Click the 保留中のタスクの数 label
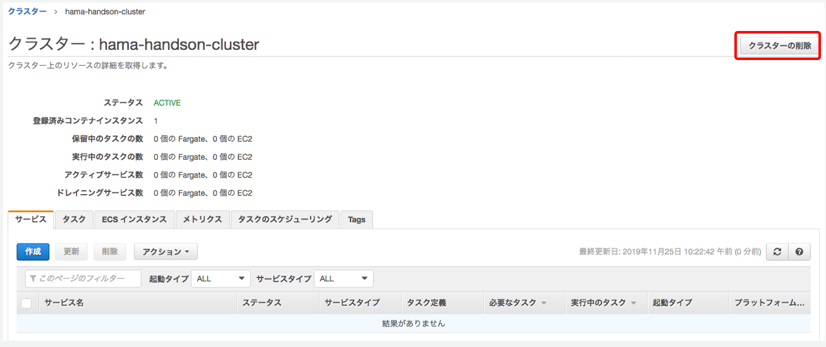The width and height of the screenshot is (826, 347). coord(107,138)
